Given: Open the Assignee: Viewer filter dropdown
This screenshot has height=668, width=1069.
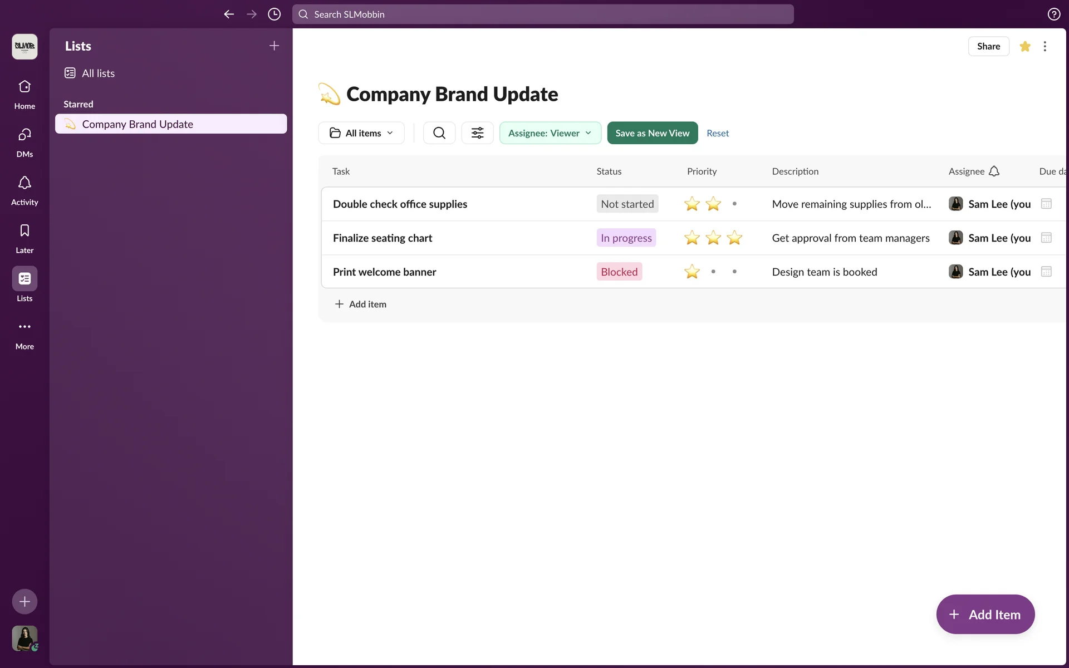Looking at the screenshot, I should [550, 133].
